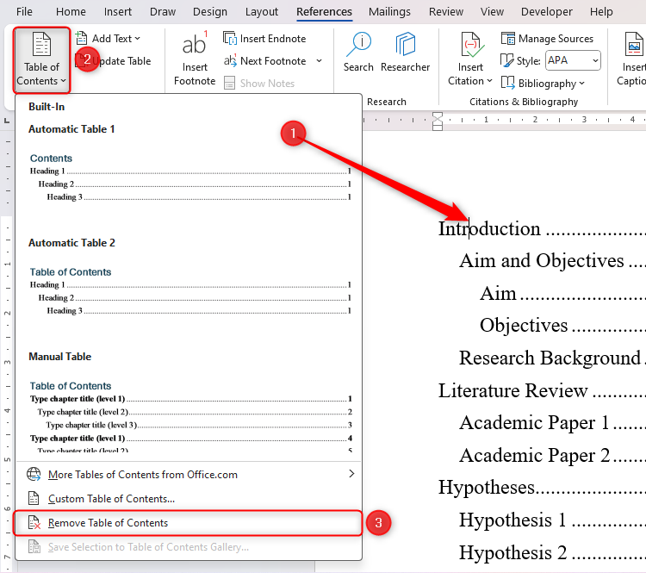Screen dimensions: 646x573
Task: Open Custom Table of Contents dialog
Action: pyautogui.click(x=189, y=499)
